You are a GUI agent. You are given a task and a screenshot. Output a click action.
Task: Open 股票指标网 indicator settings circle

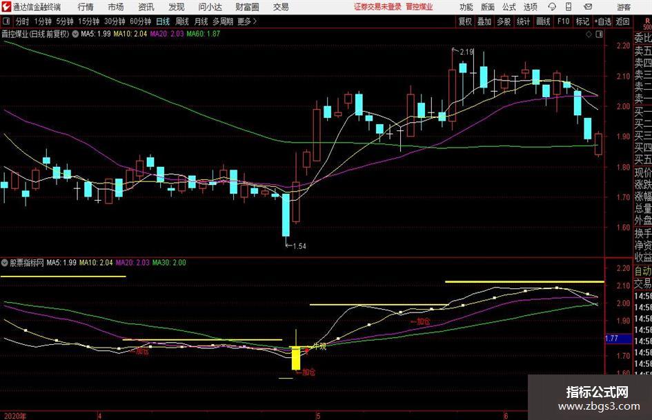tap(5, 263)
